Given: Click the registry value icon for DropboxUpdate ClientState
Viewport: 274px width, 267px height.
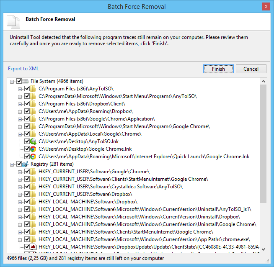Looking at the screenshot, I should [x=33, y=247].
